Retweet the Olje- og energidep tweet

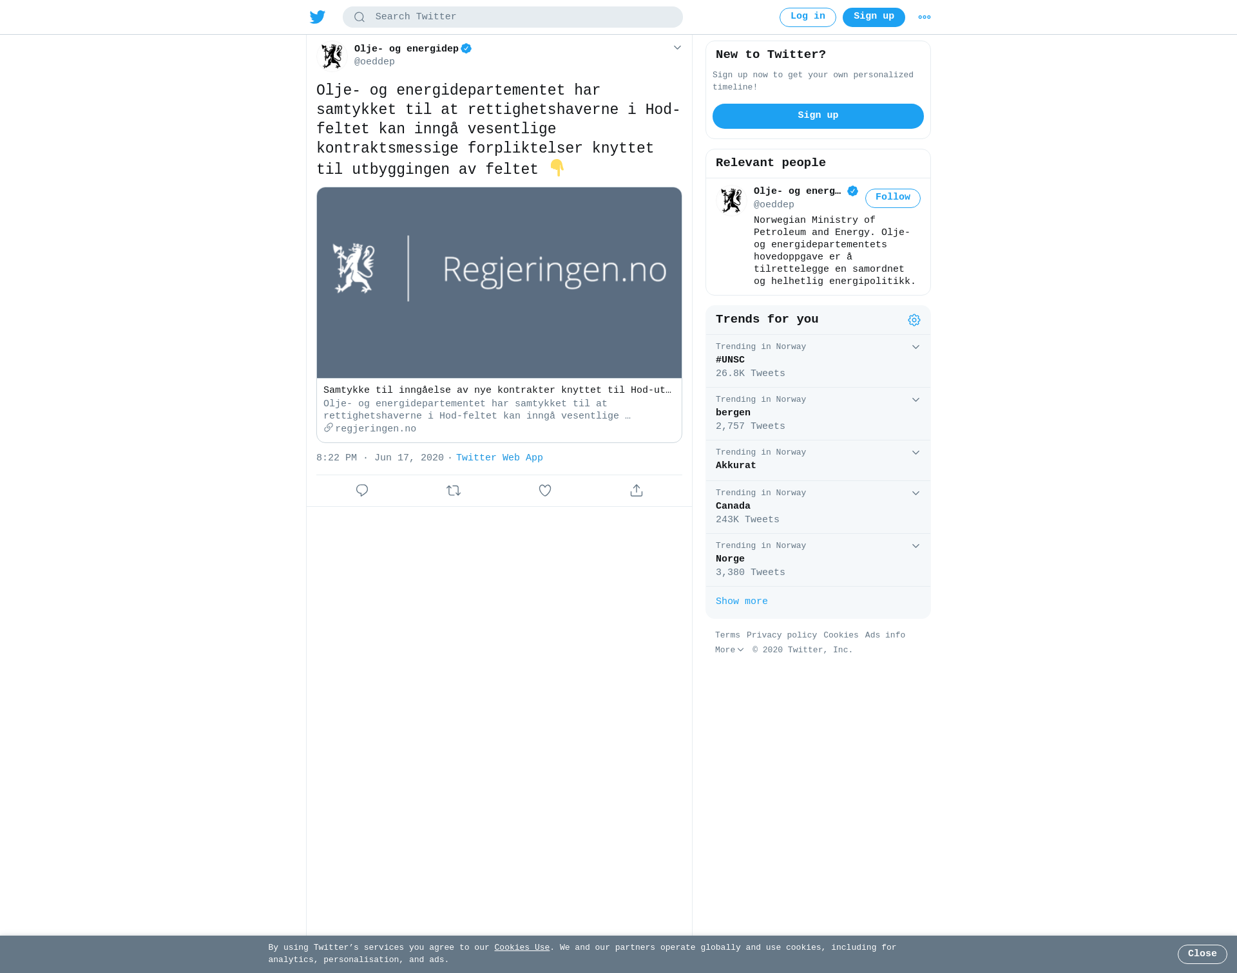454,491
